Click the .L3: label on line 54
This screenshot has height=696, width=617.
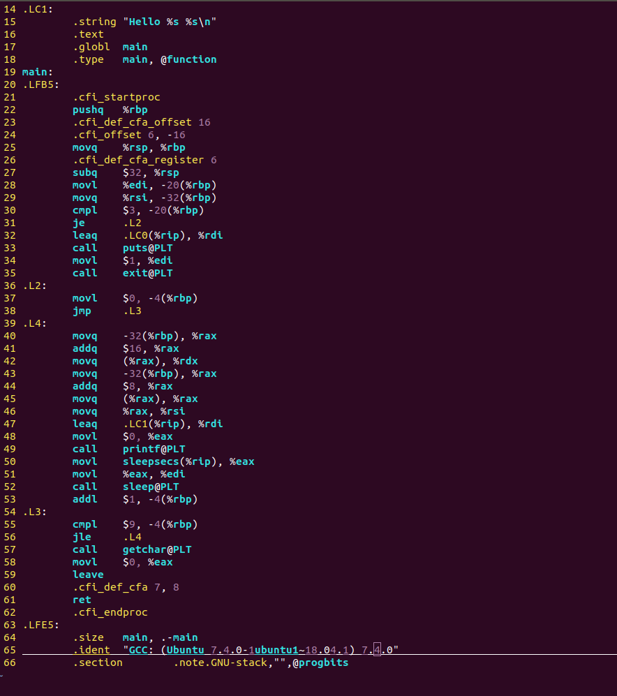(x=34, y=512)
